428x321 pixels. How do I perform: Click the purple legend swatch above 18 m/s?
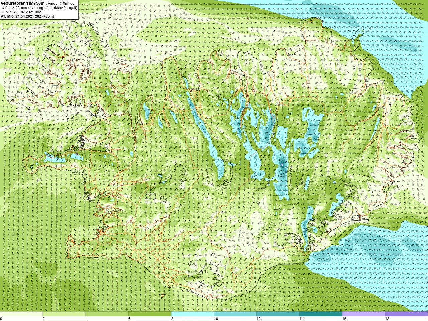(407, 314)
